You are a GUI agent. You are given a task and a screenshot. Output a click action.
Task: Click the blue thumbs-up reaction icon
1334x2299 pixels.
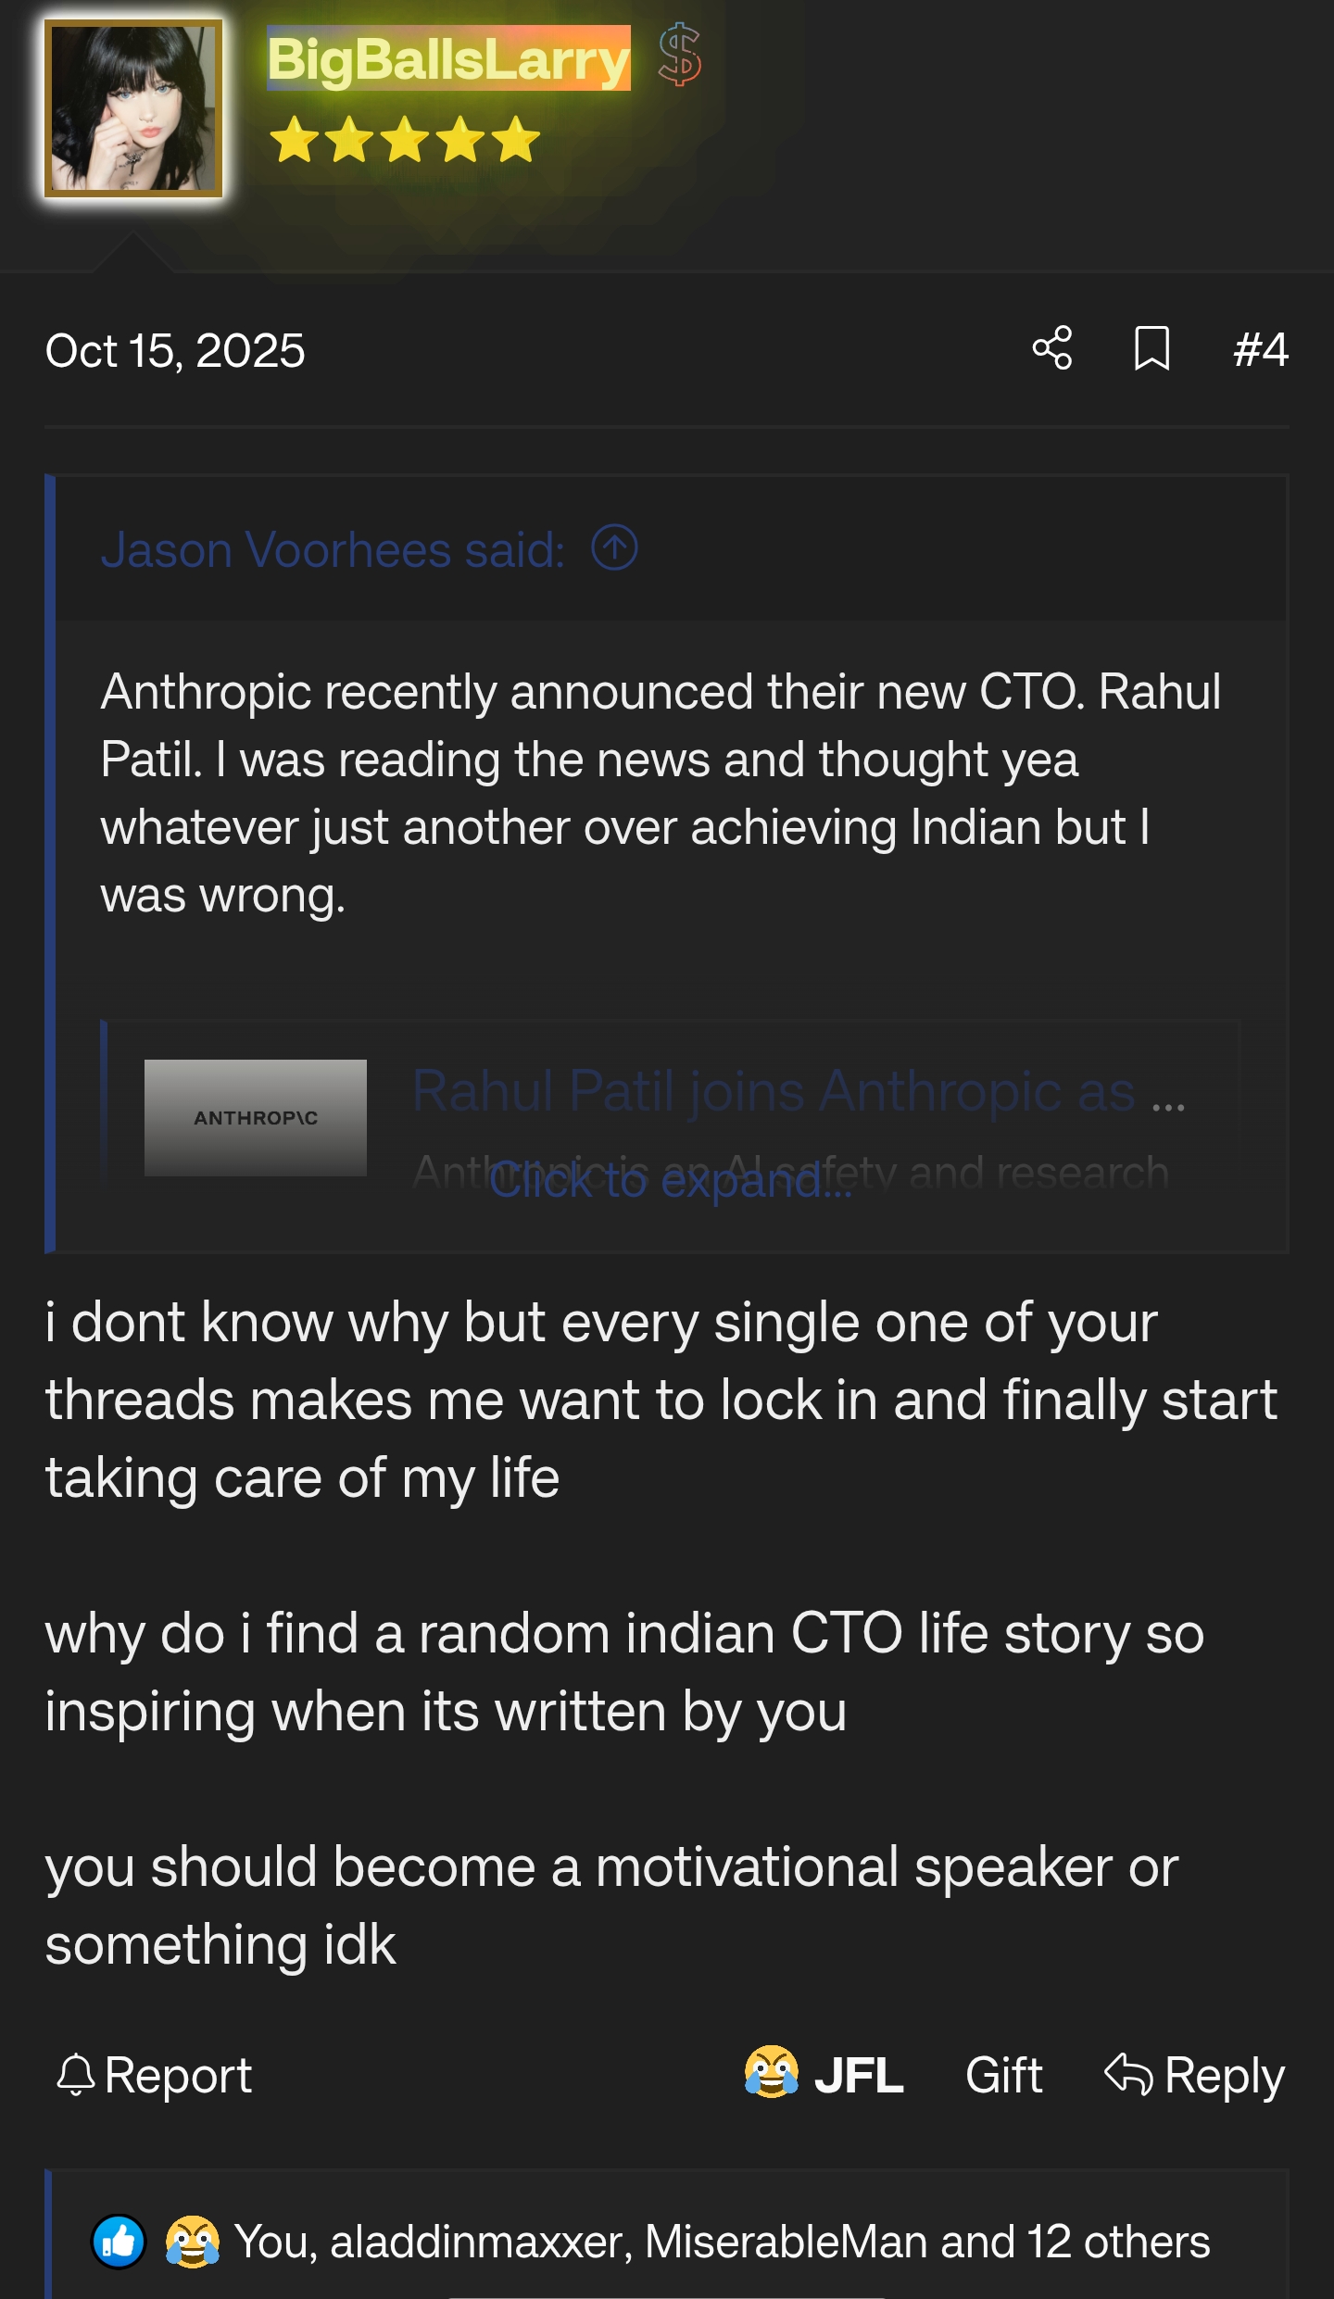click(x=119, y=2242)
